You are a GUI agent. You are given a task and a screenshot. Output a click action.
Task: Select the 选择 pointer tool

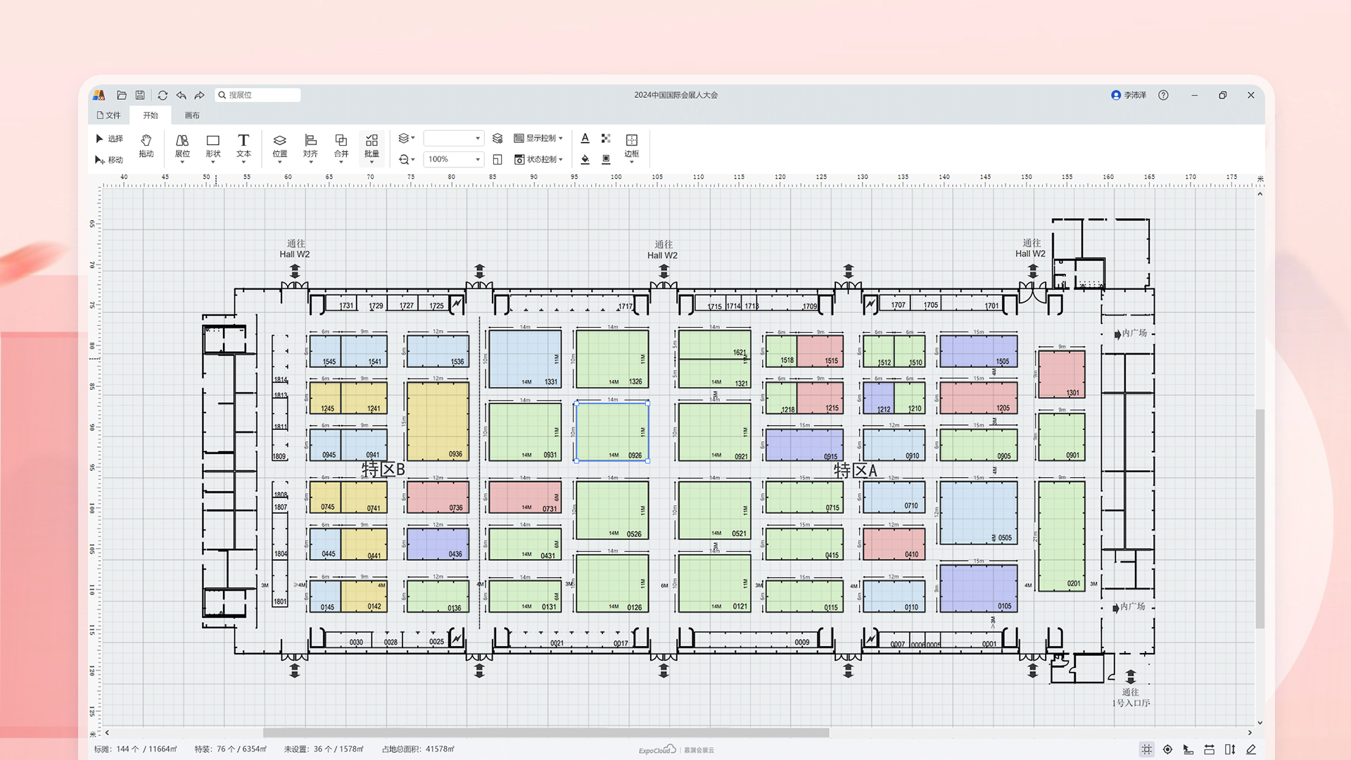(109, 139)
